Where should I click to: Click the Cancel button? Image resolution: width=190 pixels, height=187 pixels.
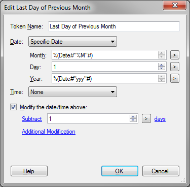161,171
